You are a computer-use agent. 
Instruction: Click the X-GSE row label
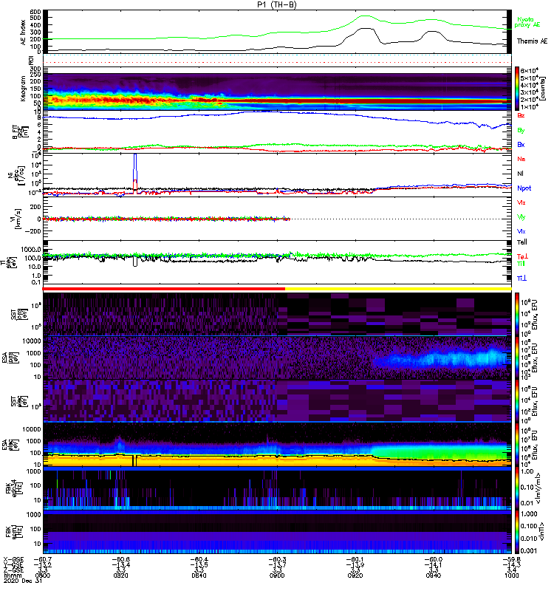click(13, 559)
